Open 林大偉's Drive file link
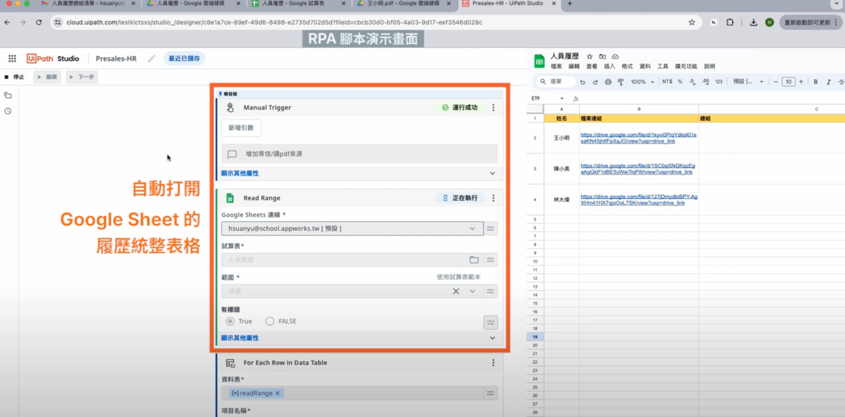845x417 pixels. (x=639, y=200)
